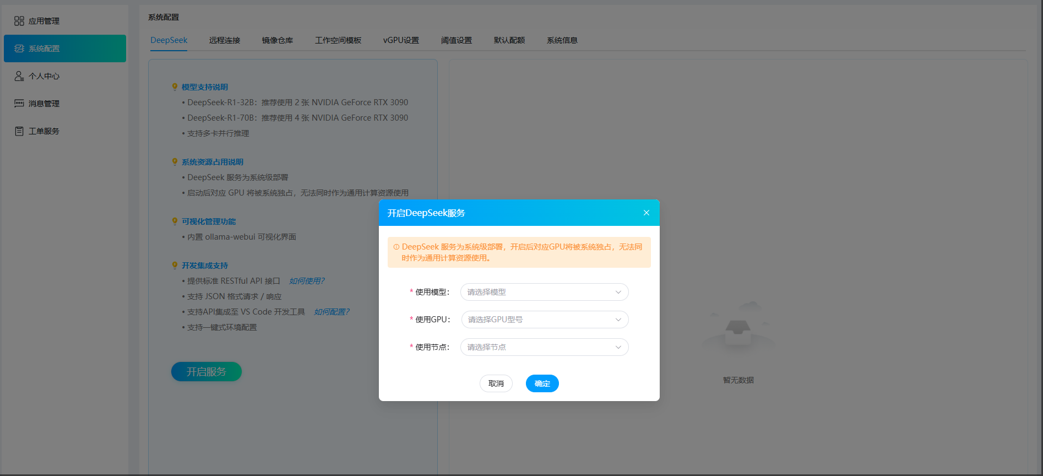Click the 确定 button
Screen dimensions: 1043x476
pos(542,383)
